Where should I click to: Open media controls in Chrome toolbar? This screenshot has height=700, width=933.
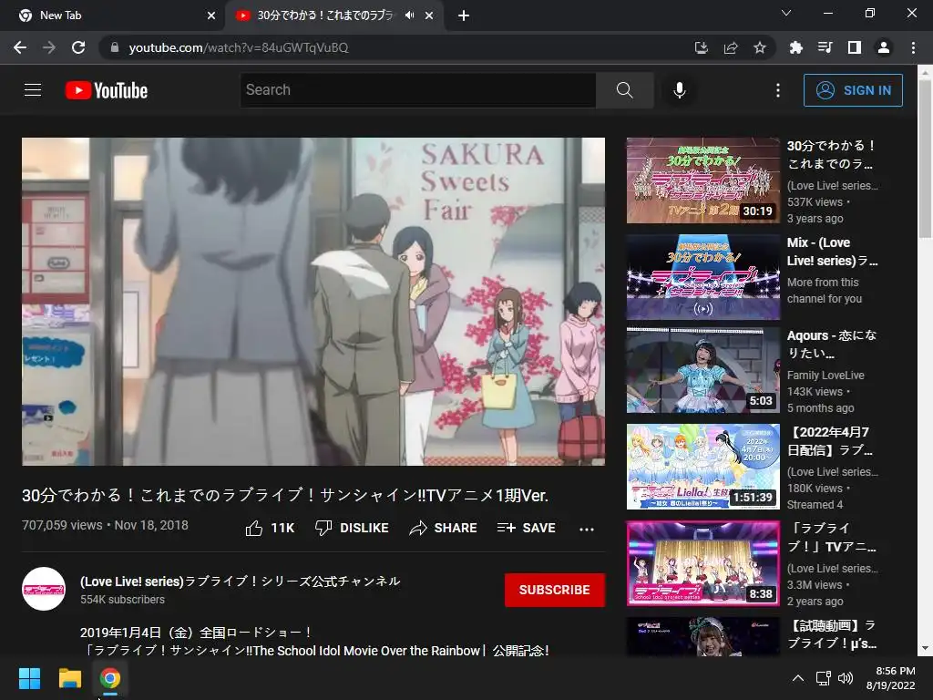(825, 47)
